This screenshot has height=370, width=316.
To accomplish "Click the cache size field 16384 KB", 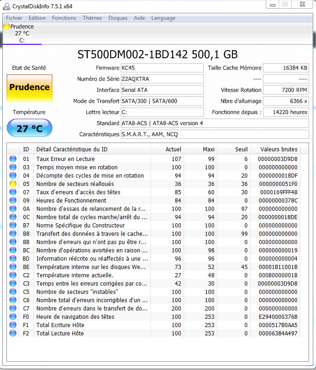I will click(286, 68).
